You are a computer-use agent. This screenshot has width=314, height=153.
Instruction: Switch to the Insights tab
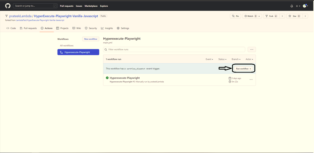click(107, 28)
